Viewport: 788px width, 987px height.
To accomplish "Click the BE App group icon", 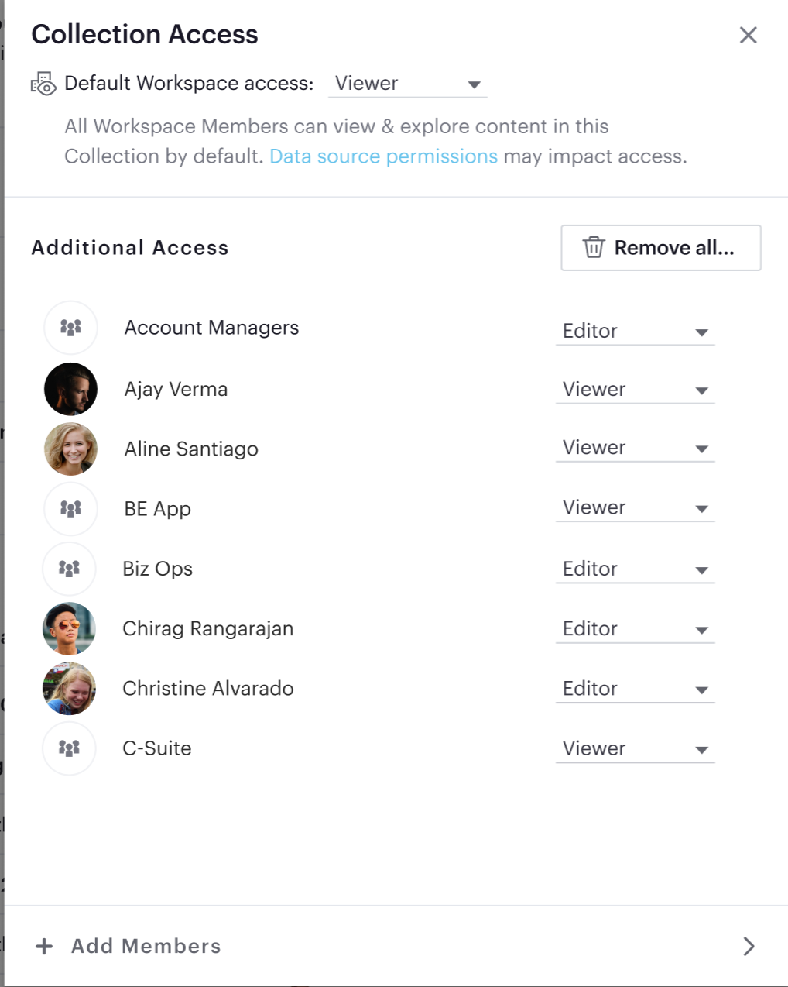I will pos(70,509).
